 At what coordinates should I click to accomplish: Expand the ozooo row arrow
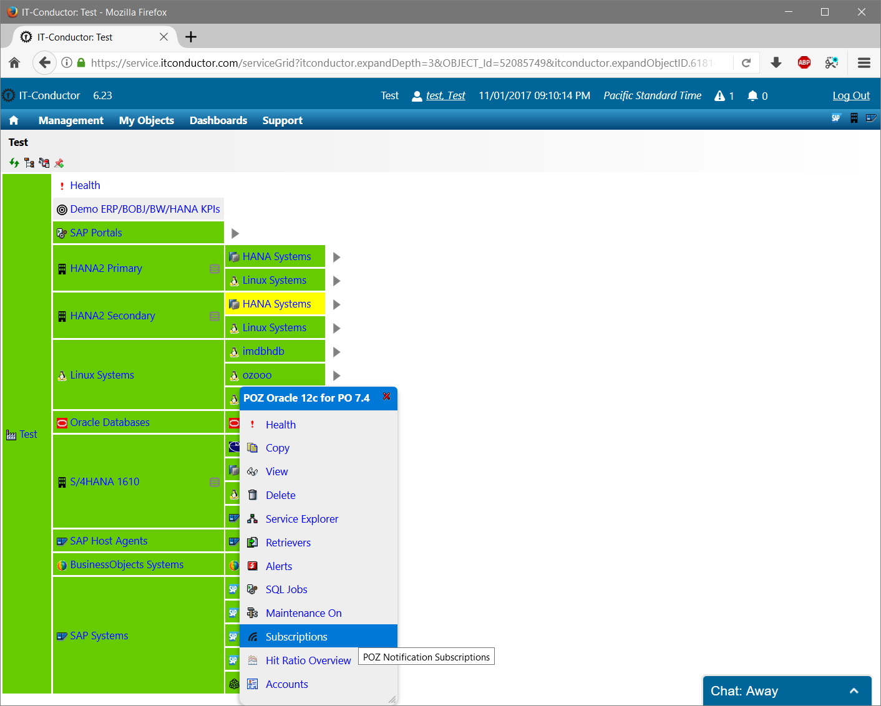coord(336,375)
